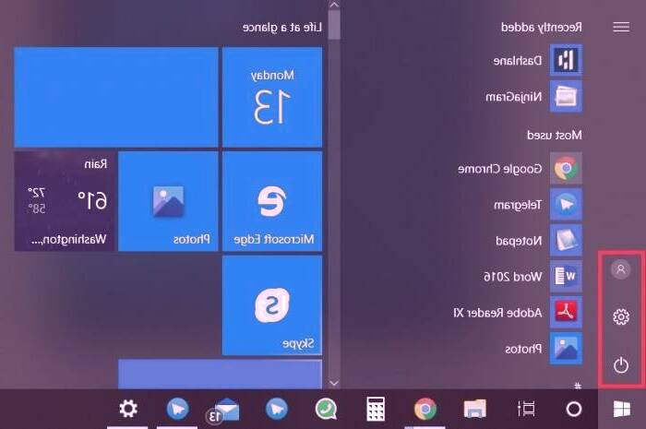
Task: Launch Word 2016 from the app list
Action: pos(532,276)
